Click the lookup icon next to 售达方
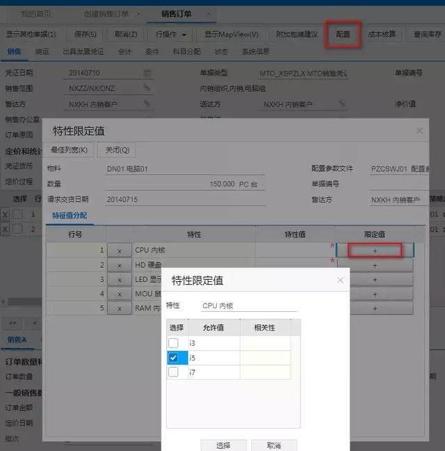445x451 pixels. point(147,104)
